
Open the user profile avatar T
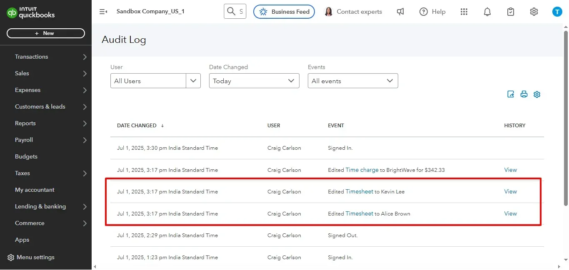point(557,12)
